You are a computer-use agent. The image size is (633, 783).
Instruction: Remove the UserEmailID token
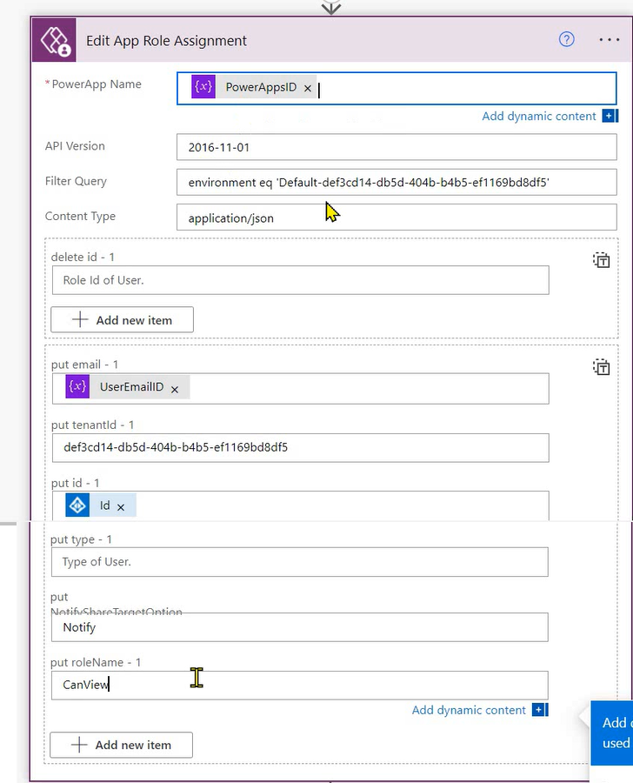pyautogui.click(x=175, y=390)
